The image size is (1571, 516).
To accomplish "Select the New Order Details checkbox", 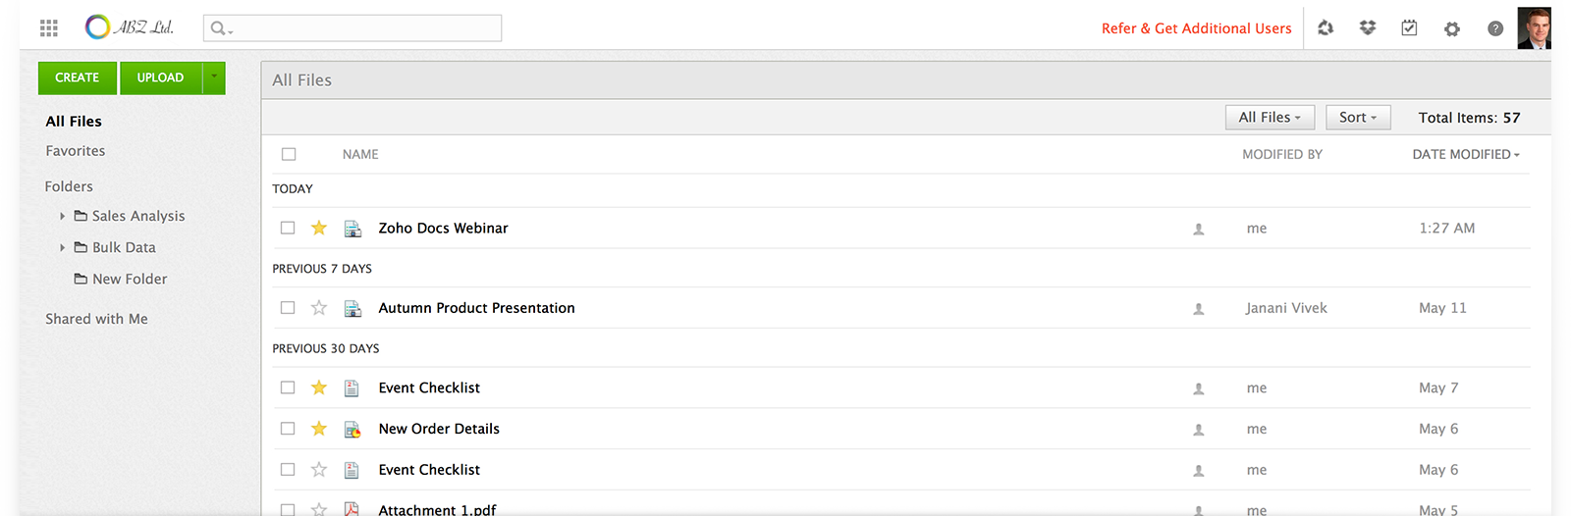I will [288, 429].
